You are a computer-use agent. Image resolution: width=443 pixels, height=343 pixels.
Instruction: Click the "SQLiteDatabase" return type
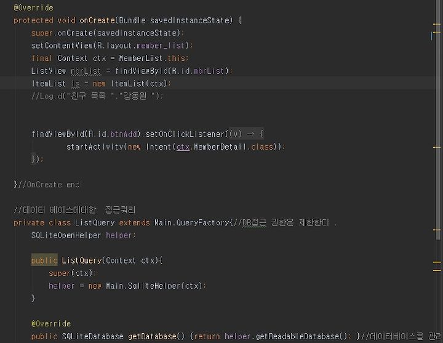pos(92,336)
